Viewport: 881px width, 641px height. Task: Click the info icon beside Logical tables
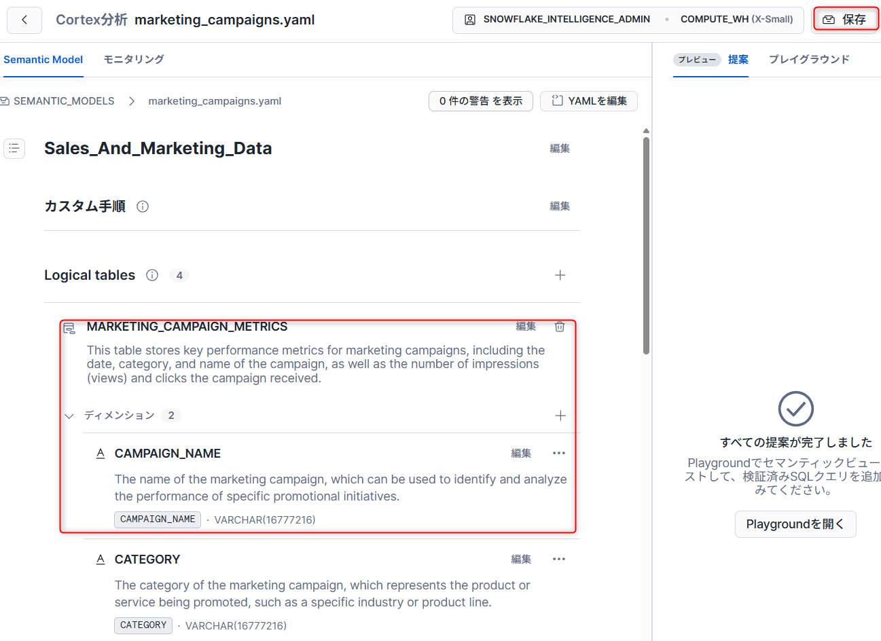(152, 275)
